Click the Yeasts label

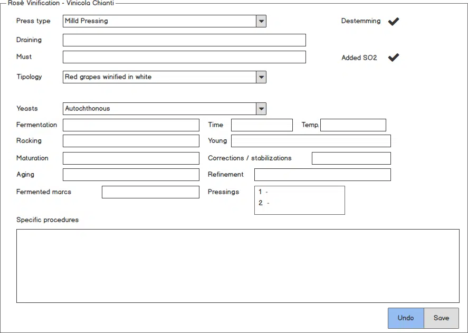pyautogui.click(x=27, y=108)
